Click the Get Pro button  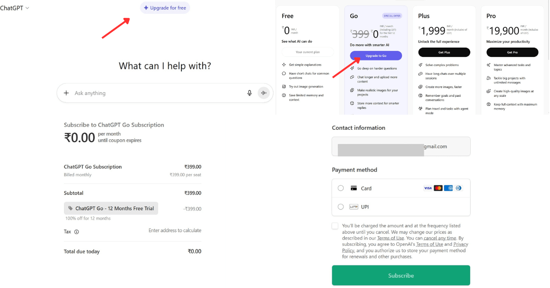(512, 52)
